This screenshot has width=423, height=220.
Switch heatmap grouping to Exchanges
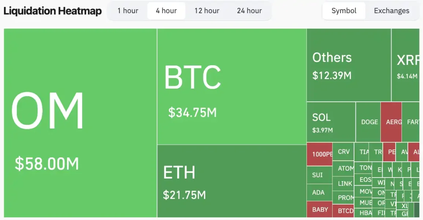point(391,11)
